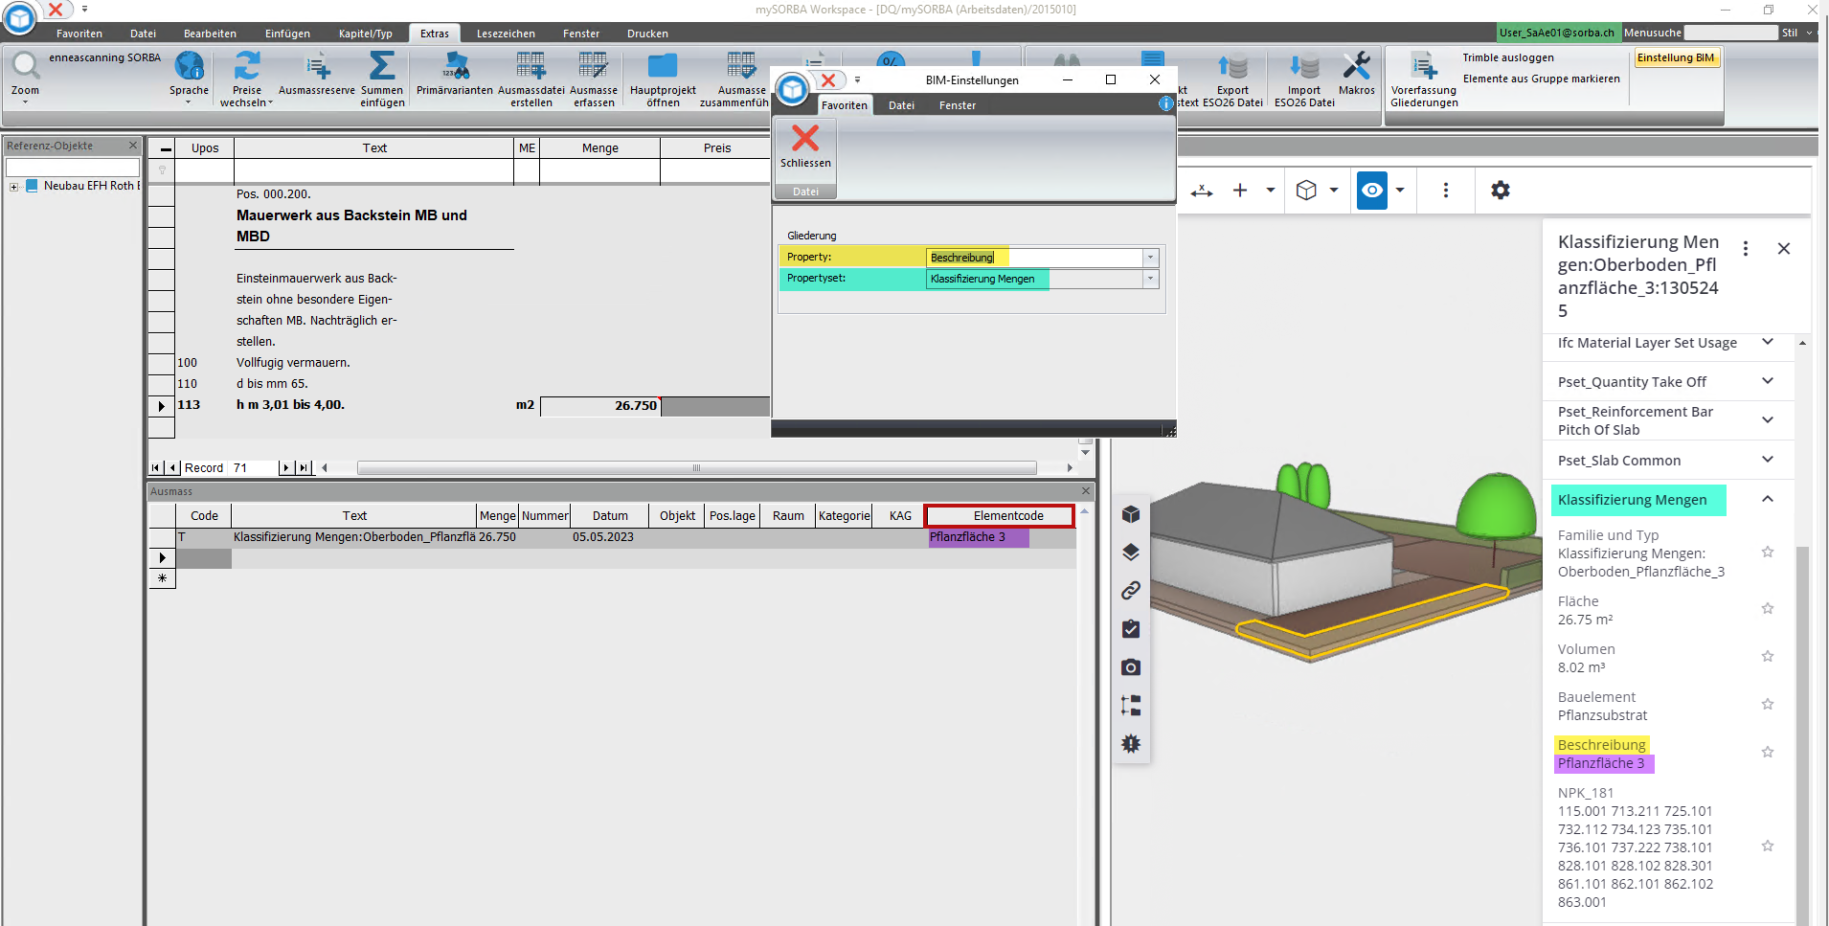
Task: Expand the Pset_Slab Common section
Action: point(1768,461)
